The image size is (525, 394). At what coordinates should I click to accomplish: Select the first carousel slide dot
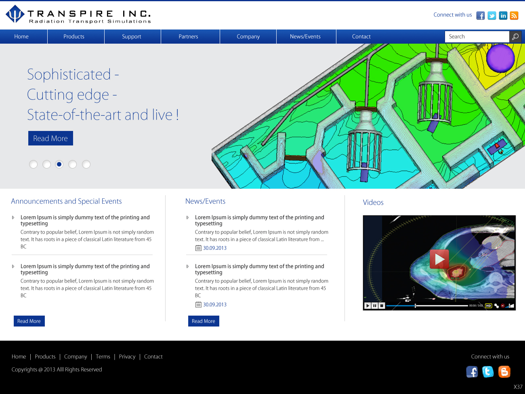(x=34, y=164)
